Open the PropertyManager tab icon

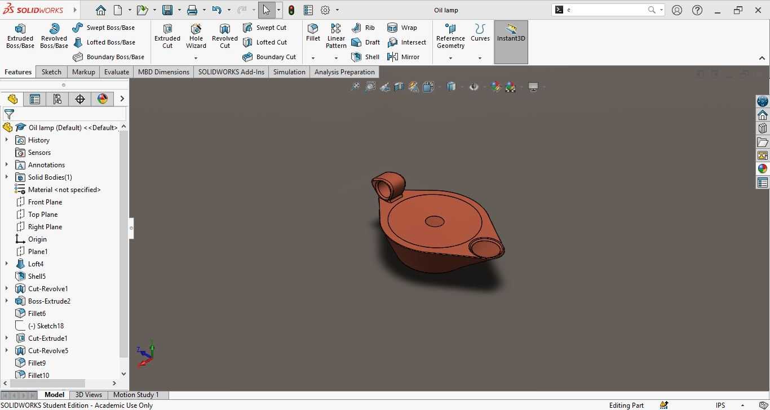35,99
